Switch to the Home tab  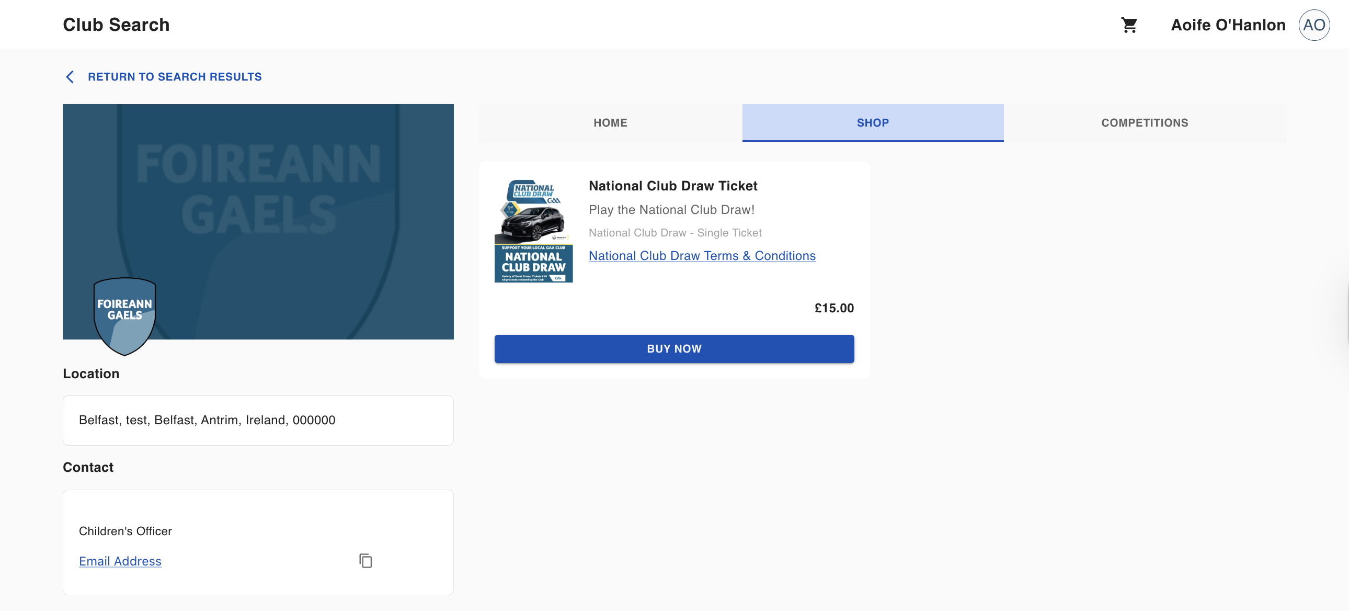coord(610,122)
